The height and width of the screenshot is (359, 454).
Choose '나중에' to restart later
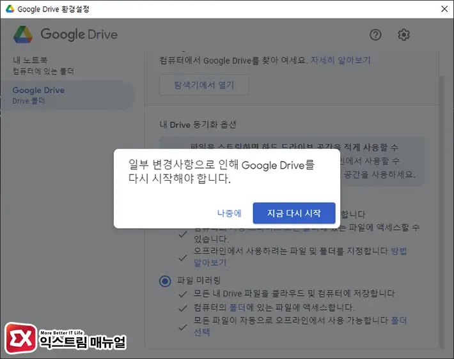(229, 213)
